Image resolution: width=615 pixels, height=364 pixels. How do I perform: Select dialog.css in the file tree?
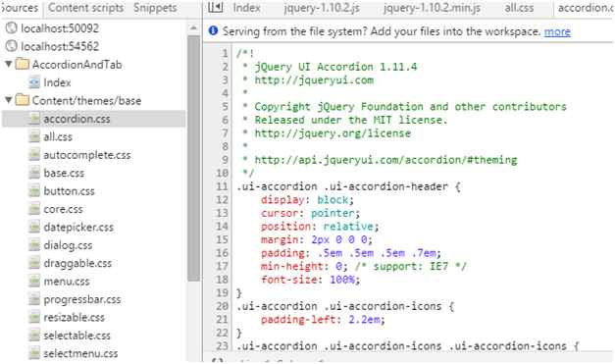pos(68,244)
